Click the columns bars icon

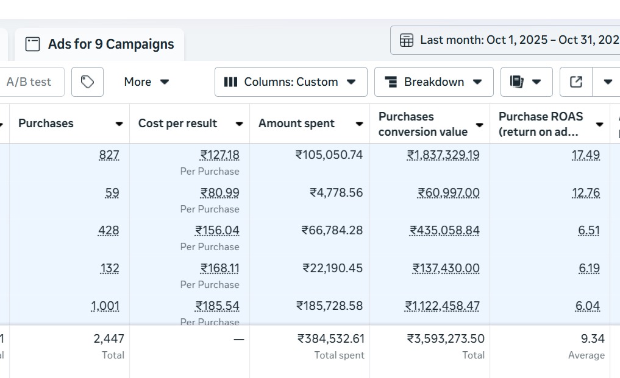pyautogui.click(x=230, y=82)
